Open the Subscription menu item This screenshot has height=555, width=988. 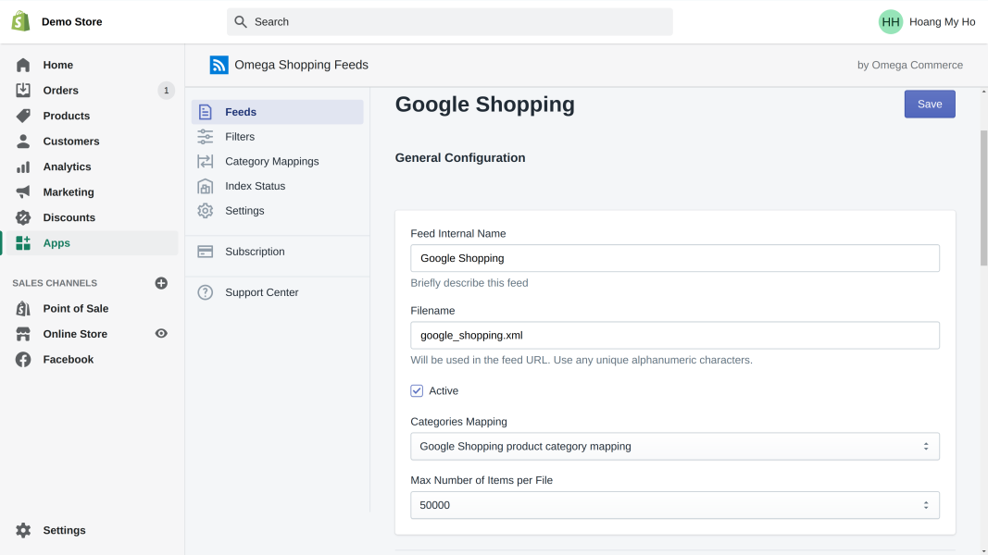(278, 252)
